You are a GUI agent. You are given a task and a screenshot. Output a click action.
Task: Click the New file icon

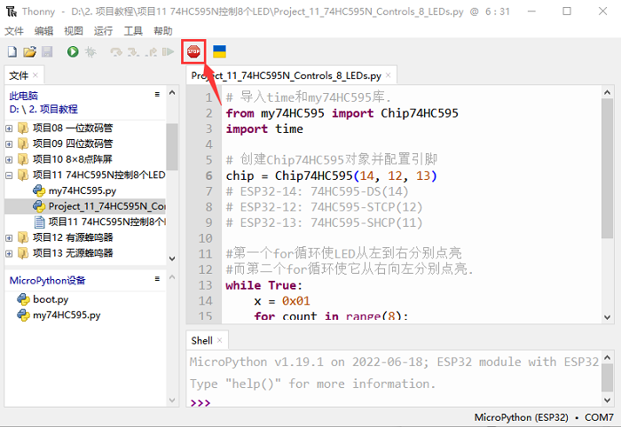[x=12, y=52]
